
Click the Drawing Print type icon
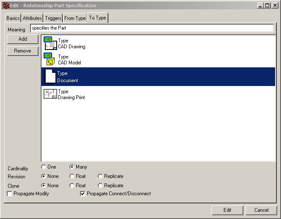[50, 94]
